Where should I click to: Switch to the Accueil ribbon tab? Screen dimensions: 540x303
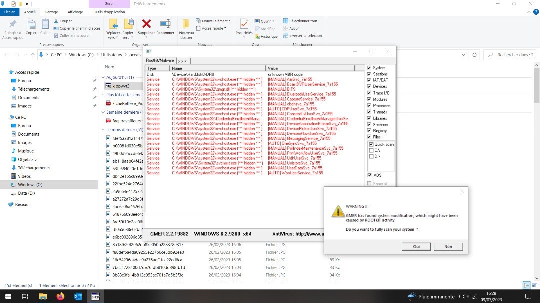pos(30,12)
